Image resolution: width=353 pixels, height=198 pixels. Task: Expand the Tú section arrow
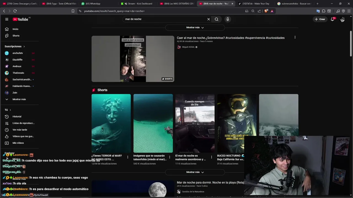click(10, 110)
